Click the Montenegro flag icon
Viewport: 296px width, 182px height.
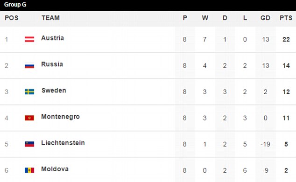(x=29, y=118)
